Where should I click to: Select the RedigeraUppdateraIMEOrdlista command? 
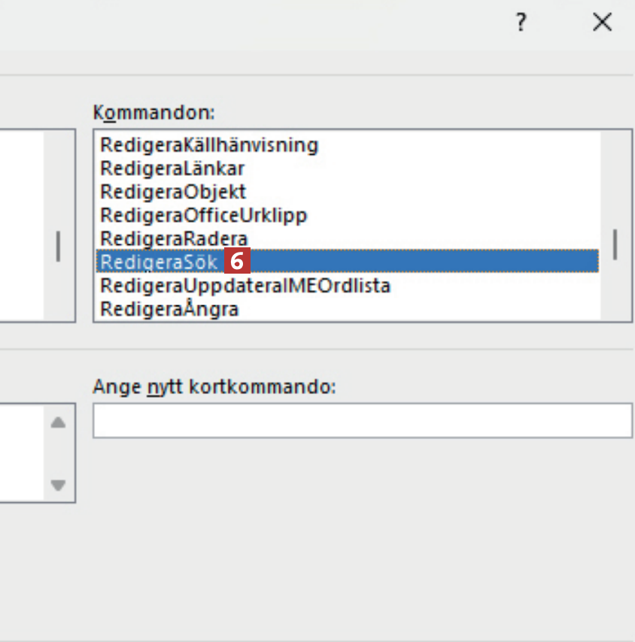pyautogui.click(x=245, y=286)
